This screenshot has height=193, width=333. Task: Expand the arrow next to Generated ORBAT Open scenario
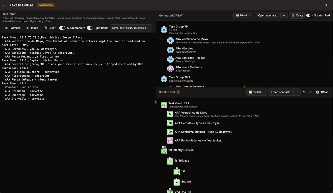click(x=284, y=15)
